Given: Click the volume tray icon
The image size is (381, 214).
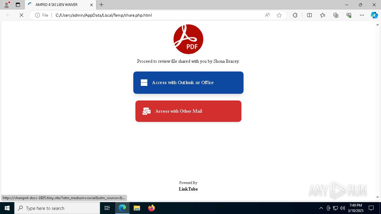Looking at the screenshot, I should [343, 208].
